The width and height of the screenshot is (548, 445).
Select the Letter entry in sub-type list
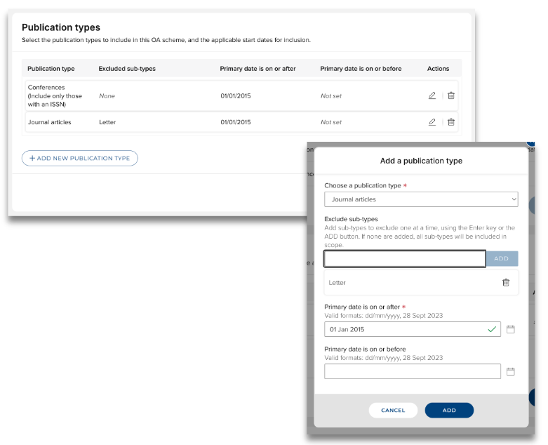338,282
